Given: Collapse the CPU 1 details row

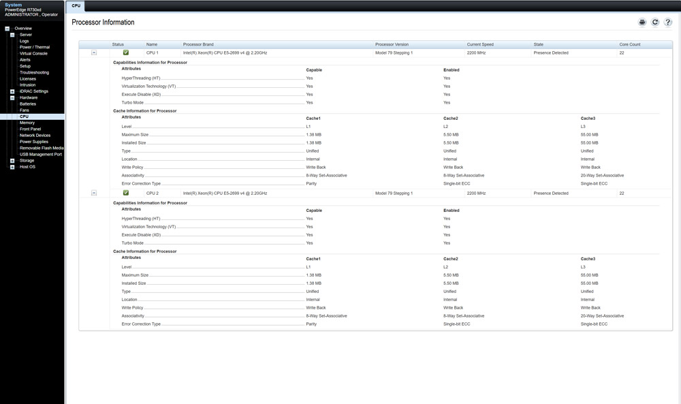Looking at the screenshot, I should coord(93,52).
